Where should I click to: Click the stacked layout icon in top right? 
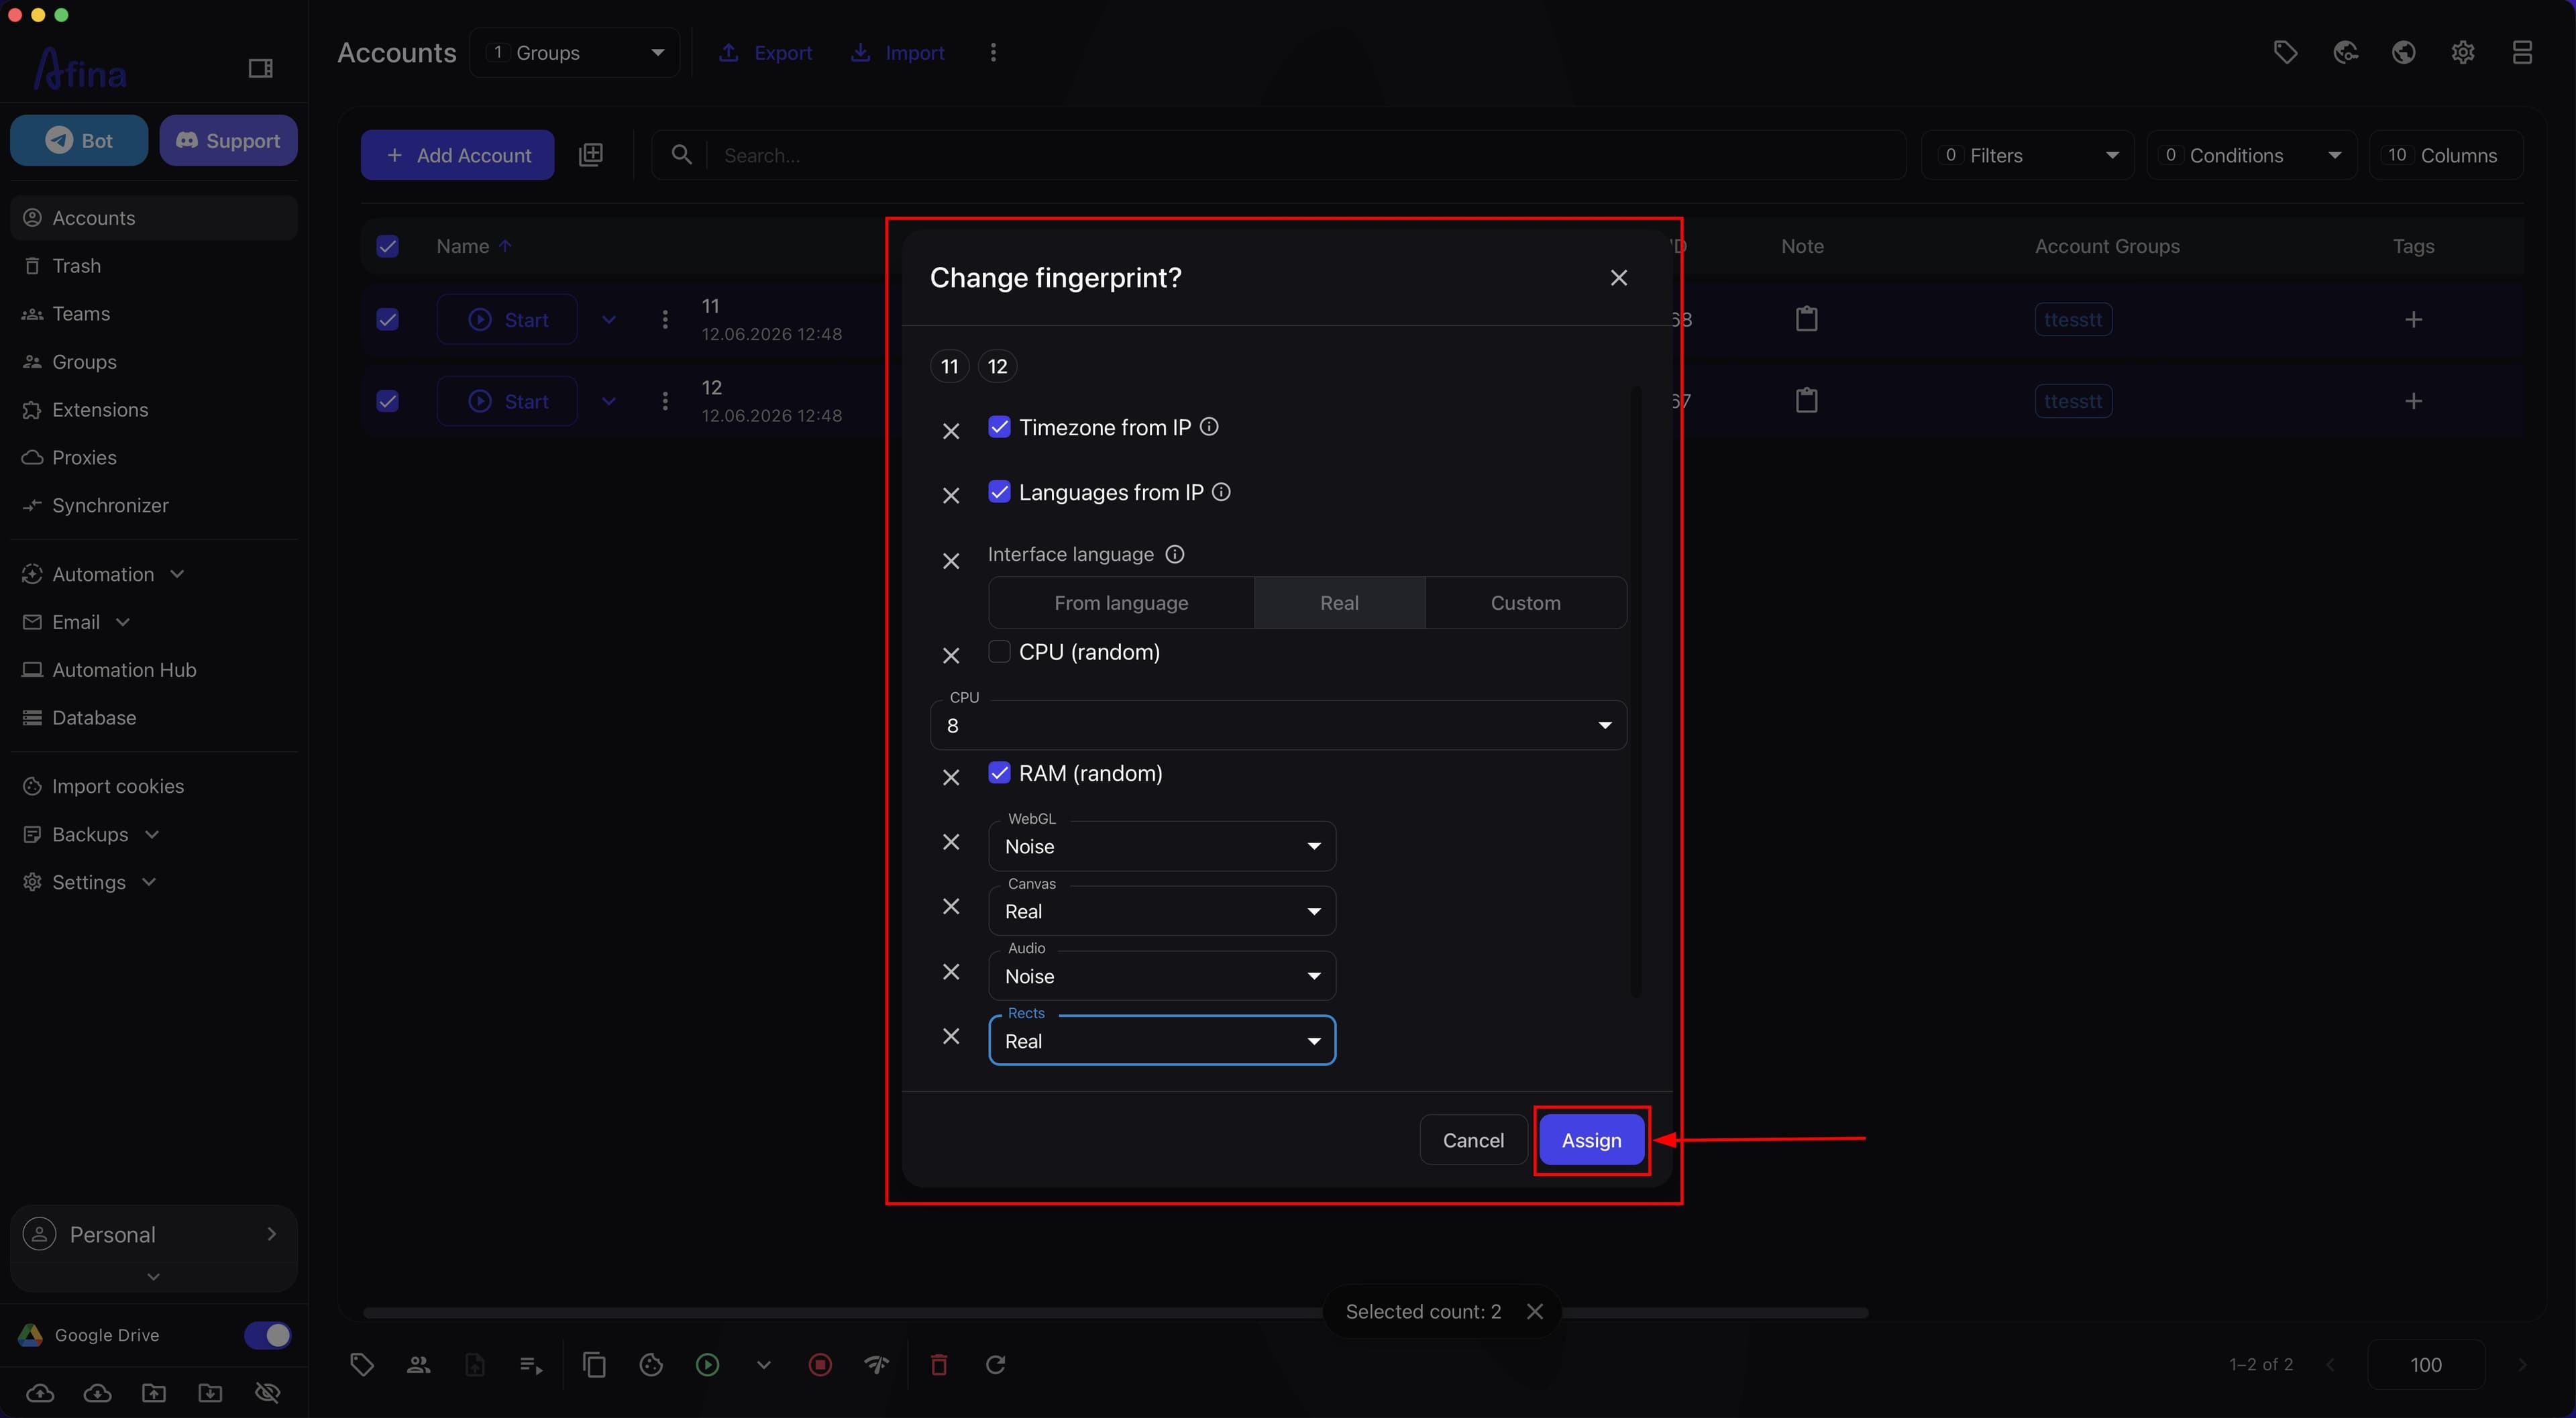[2522, 52]
